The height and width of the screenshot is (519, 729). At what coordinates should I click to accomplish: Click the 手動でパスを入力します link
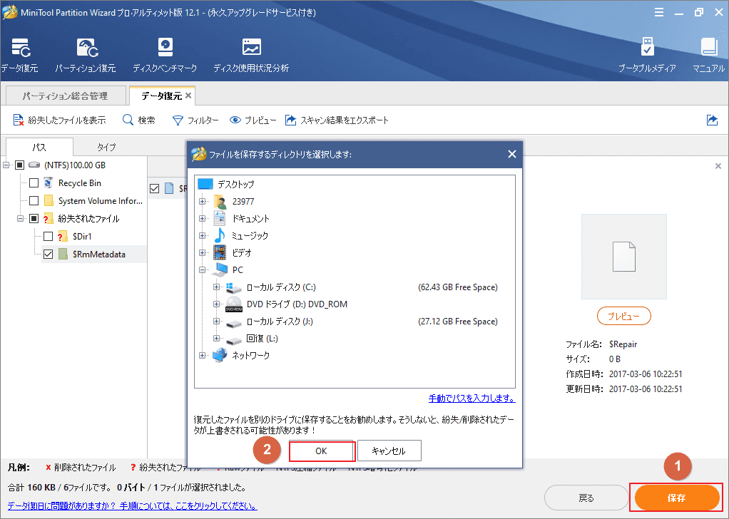tap(472, 399)
